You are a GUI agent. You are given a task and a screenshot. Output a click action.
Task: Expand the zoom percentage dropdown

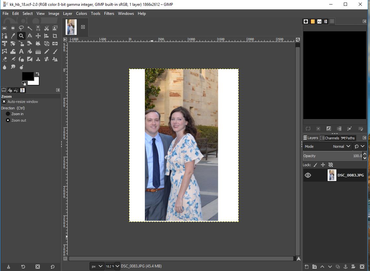pos(117,266)
